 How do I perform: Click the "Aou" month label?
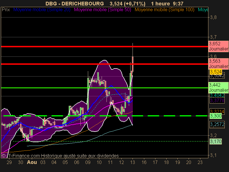[32, 162]
